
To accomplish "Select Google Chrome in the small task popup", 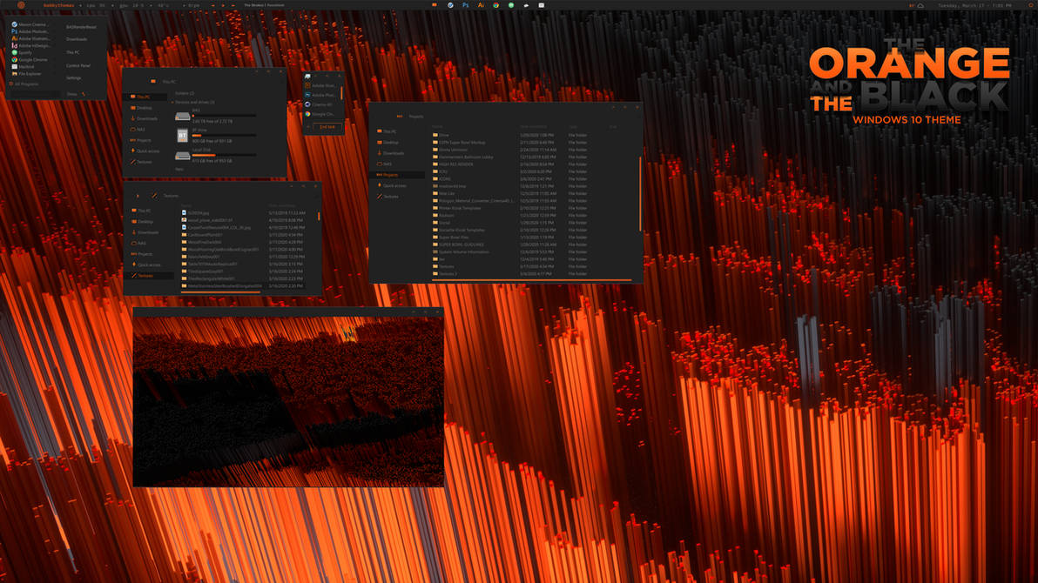I will 321,114.
